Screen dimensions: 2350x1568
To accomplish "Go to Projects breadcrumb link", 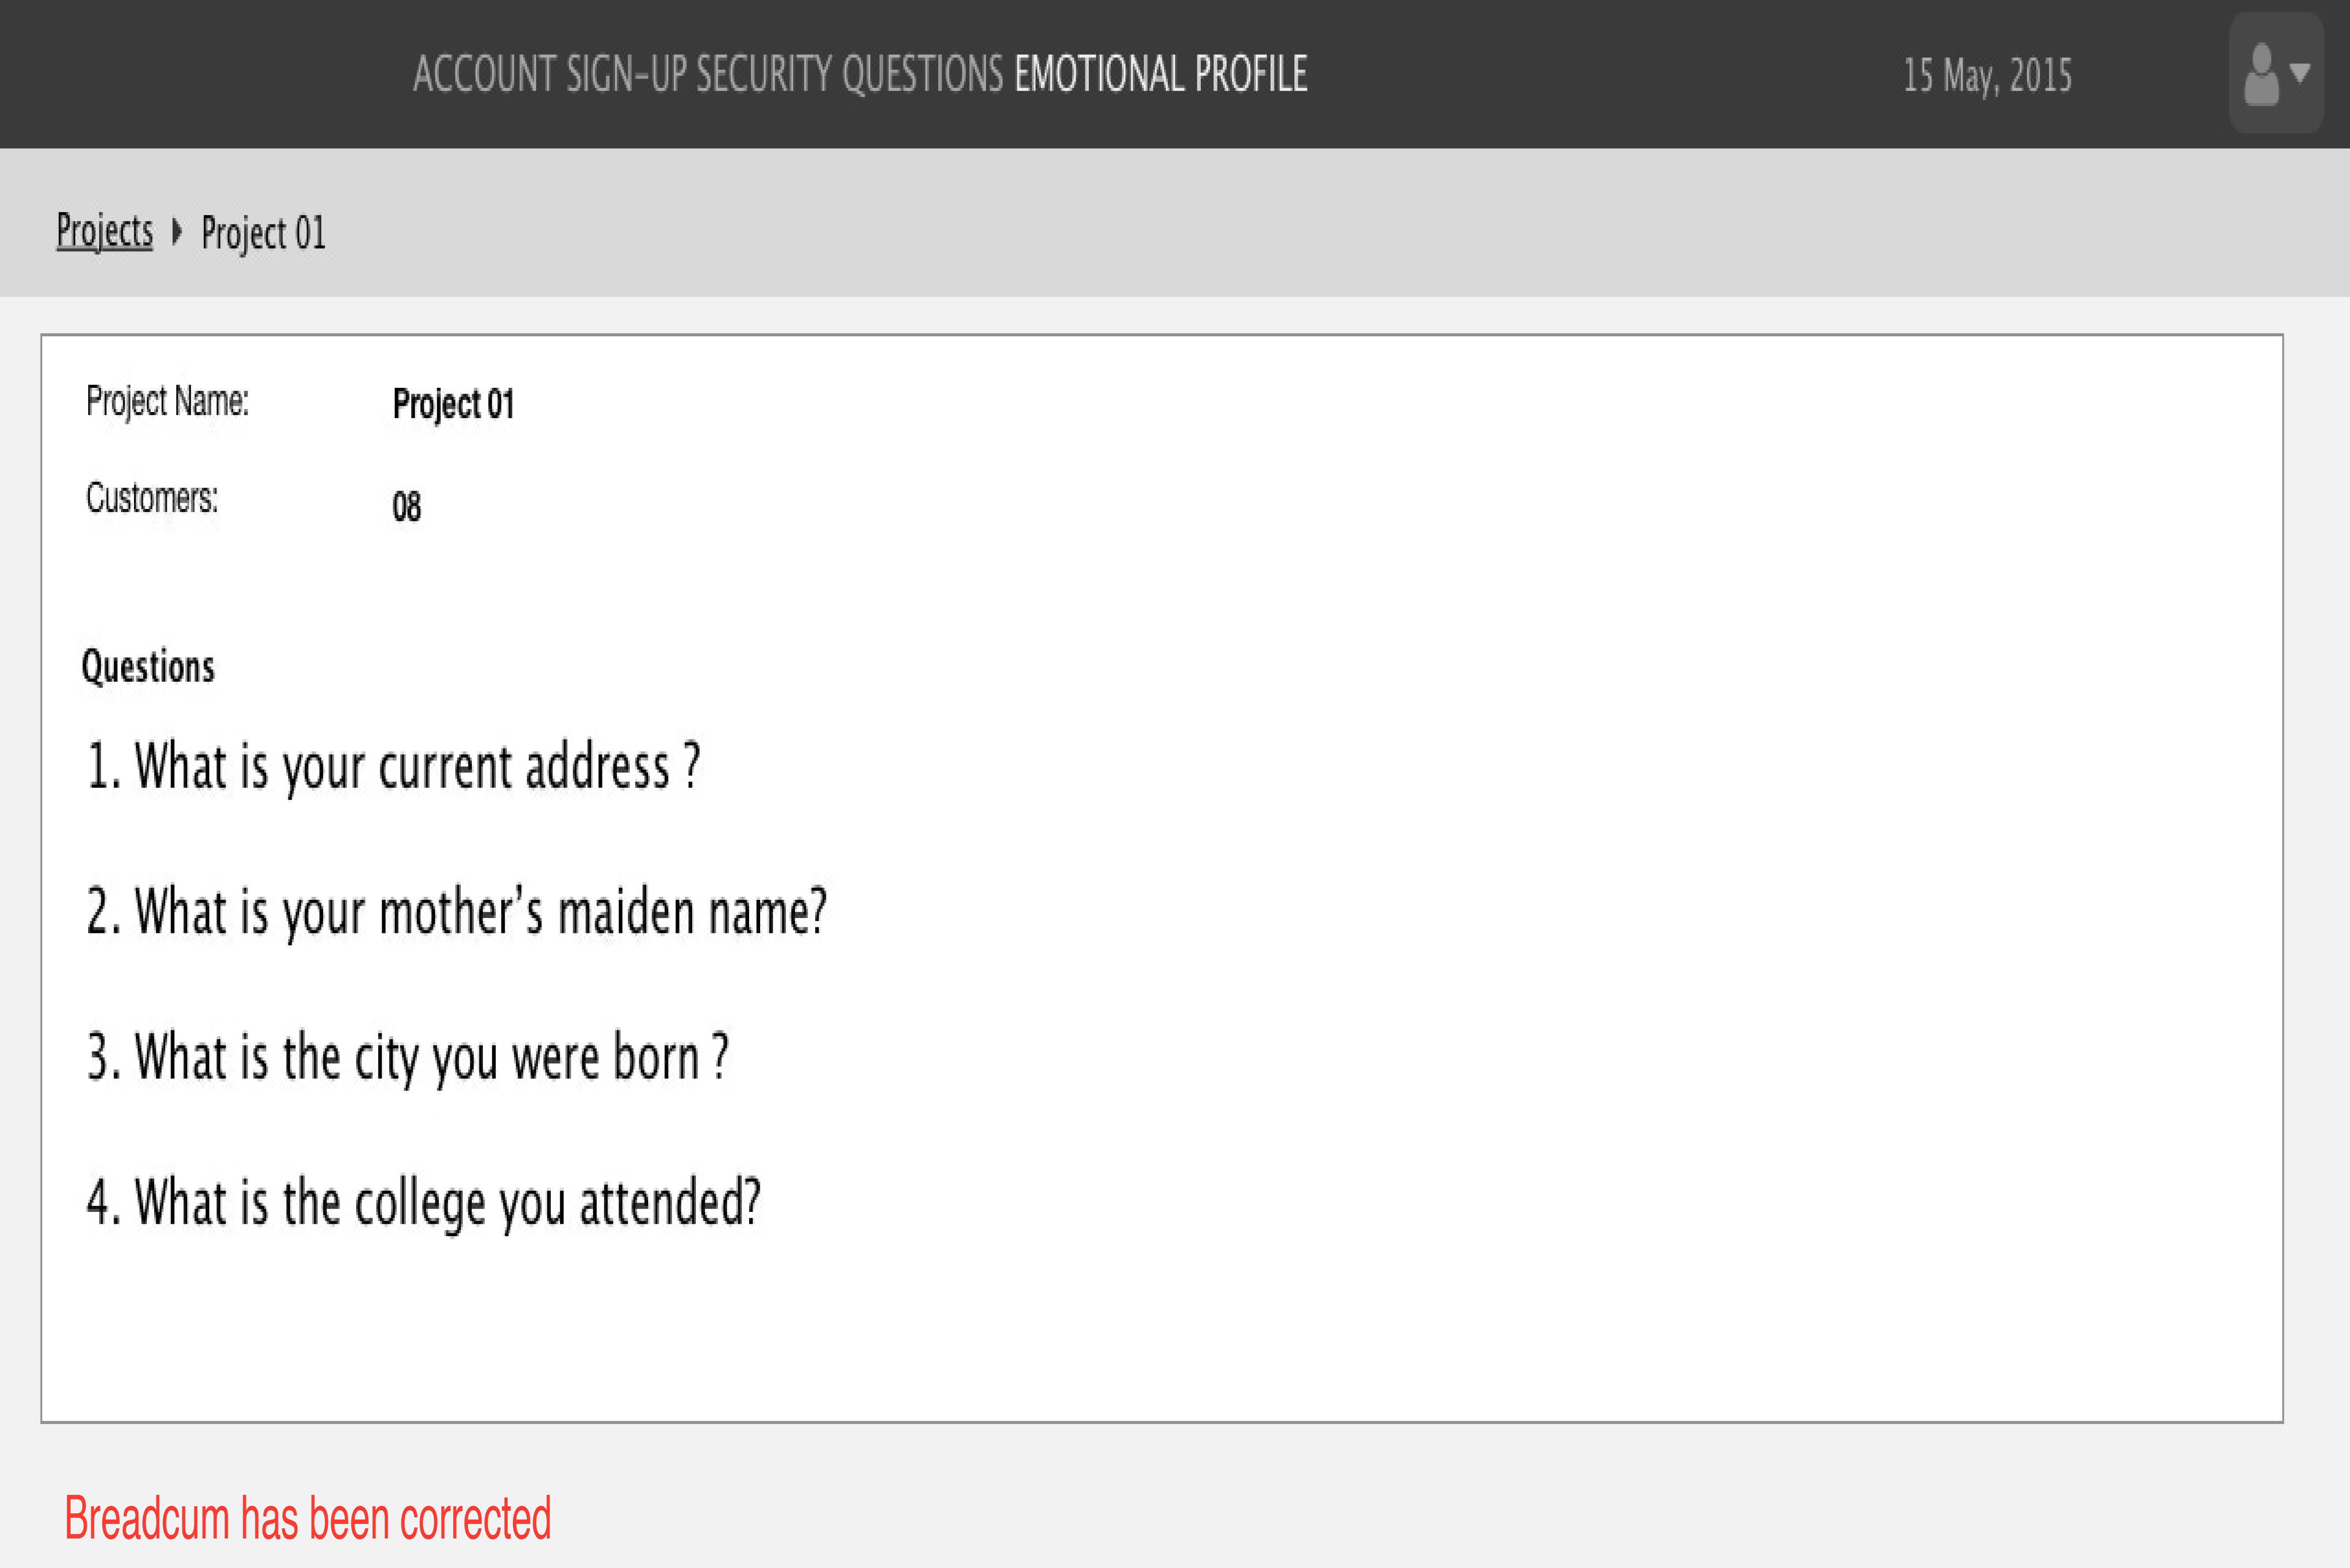I will 105,231.
